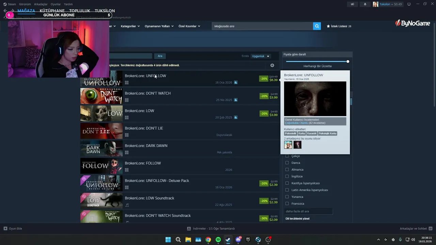
Task: Check the Almanca language checkbox
Action: click(x=287, y=169)
